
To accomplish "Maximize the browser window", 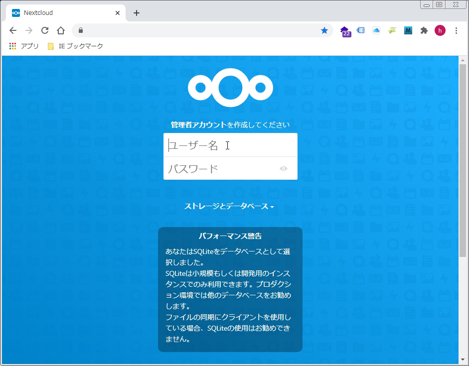I will [439, 4].
